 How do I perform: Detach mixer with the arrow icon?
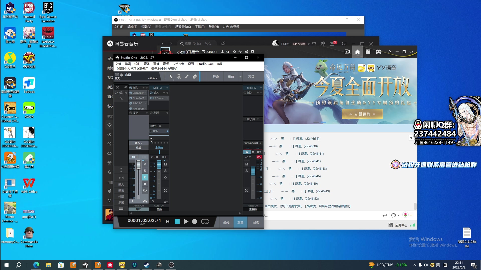(x=125, y=87)
